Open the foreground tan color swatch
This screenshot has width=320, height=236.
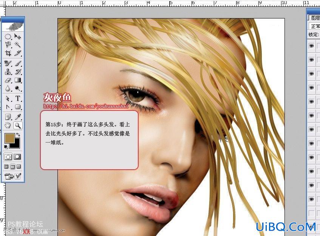(9, 138)
